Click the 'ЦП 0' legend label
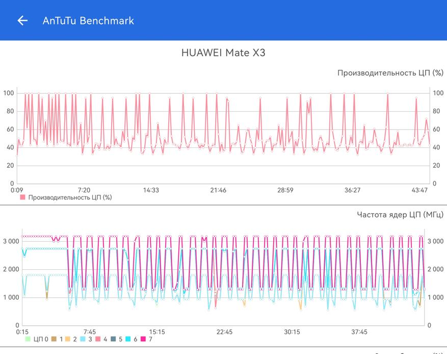This screenshot has height=354, width=447. (41, 339)
